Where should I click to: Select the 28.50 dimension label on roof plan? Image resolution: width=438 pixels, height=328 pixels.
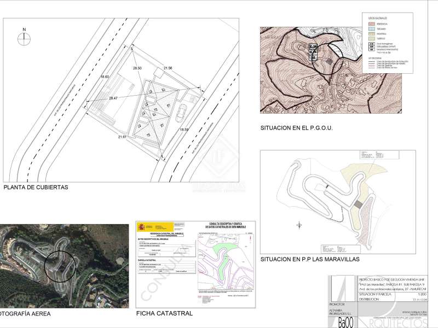(x=137, y=68)
